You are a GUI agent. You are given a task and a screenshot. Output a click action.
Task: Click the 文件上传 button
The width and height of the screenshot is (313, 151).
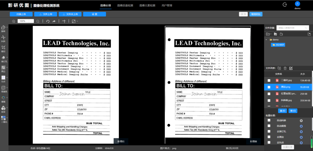coord(46,14)
